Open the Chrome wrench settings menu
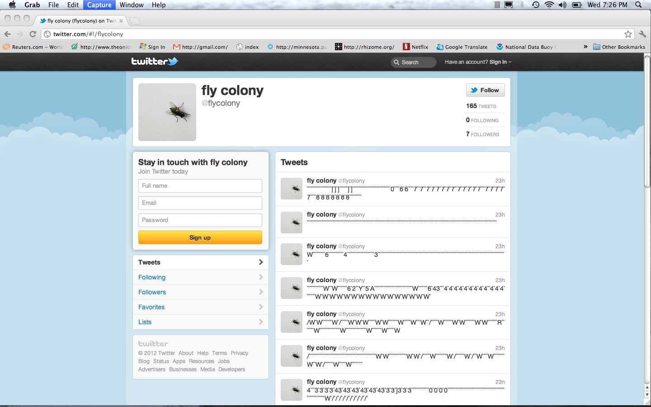 coord(642,34)
